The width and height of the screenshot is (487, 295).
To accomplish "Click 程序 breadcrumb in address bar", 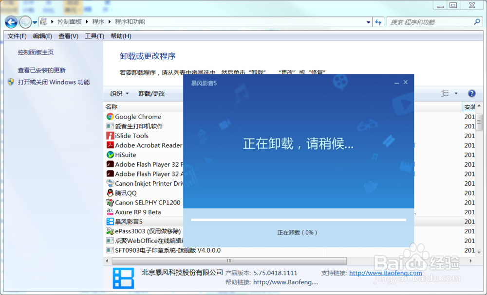I will coord(98,22).
